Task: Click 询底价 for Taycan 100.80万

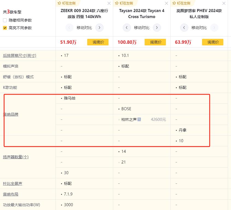Action: pos(155,42)
